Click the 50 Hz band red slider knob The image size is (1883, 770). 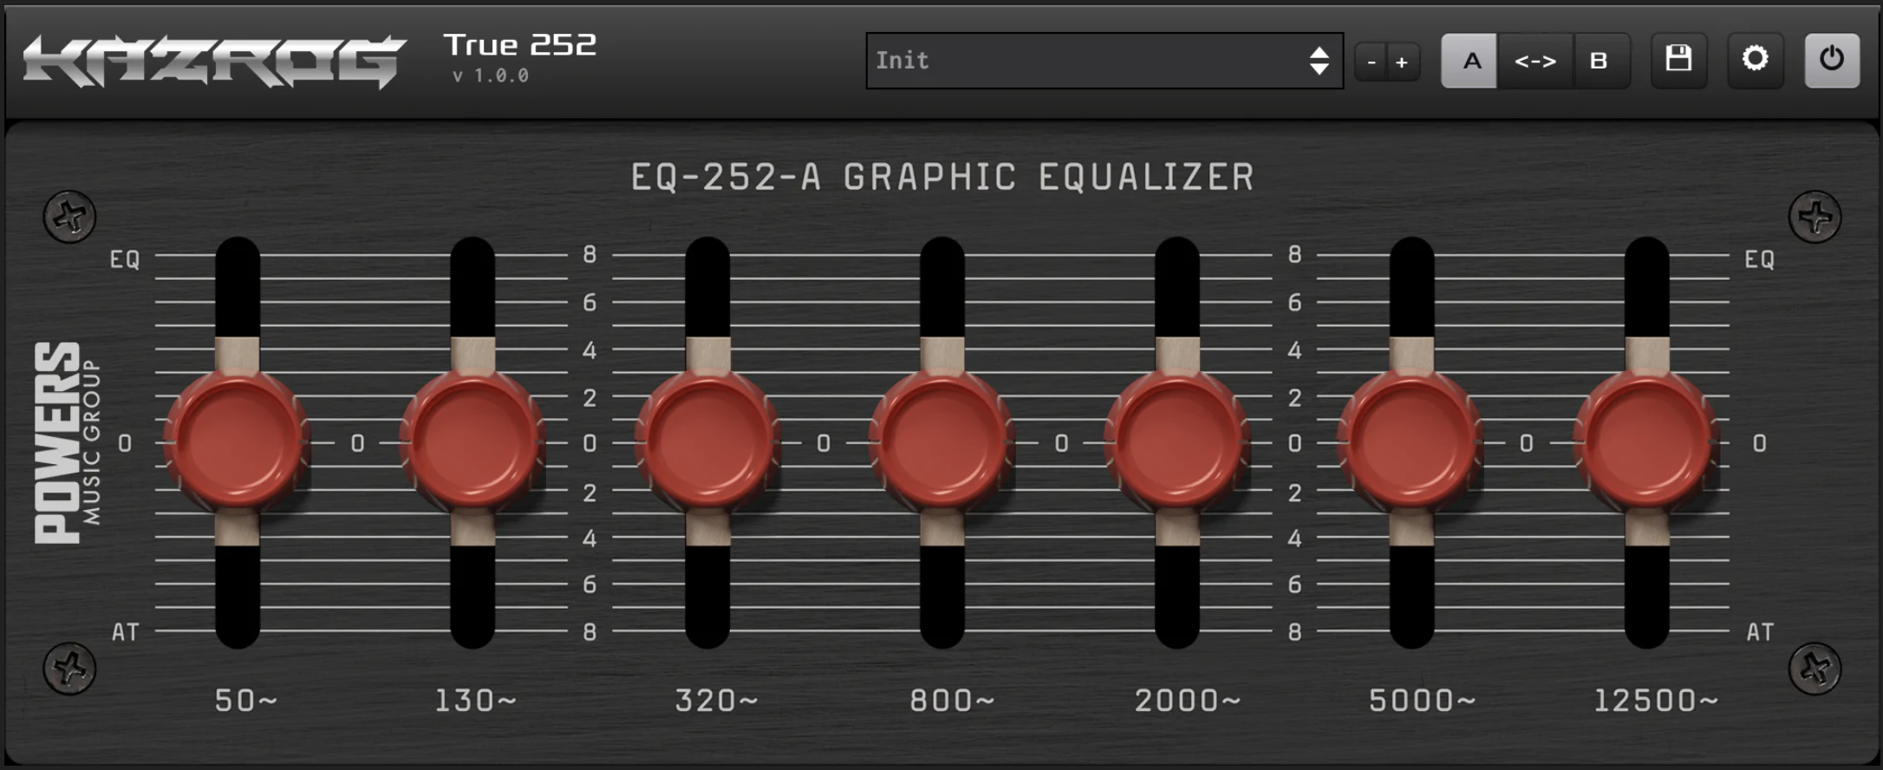tap(237, 441)
